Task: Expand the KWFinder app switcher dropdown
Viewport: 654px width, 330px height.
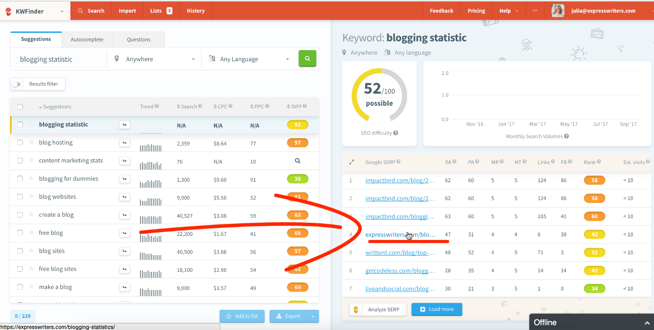Action: point(62,11)
